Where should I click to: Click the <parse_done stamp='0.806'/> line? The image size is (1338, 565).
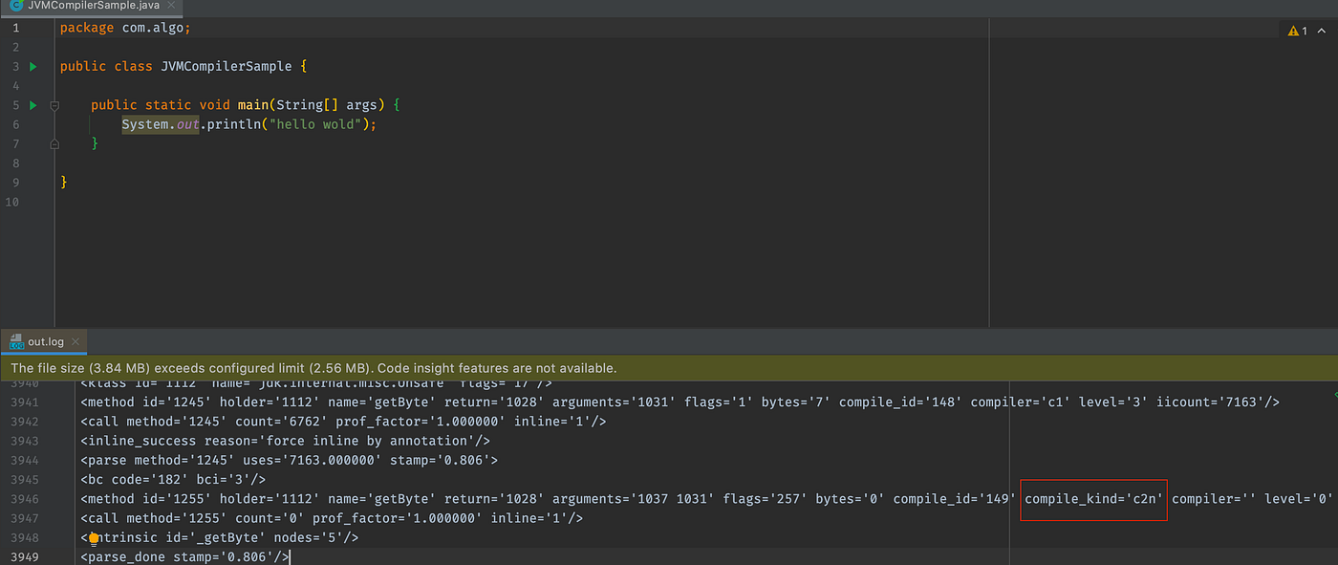click(184, 557)
